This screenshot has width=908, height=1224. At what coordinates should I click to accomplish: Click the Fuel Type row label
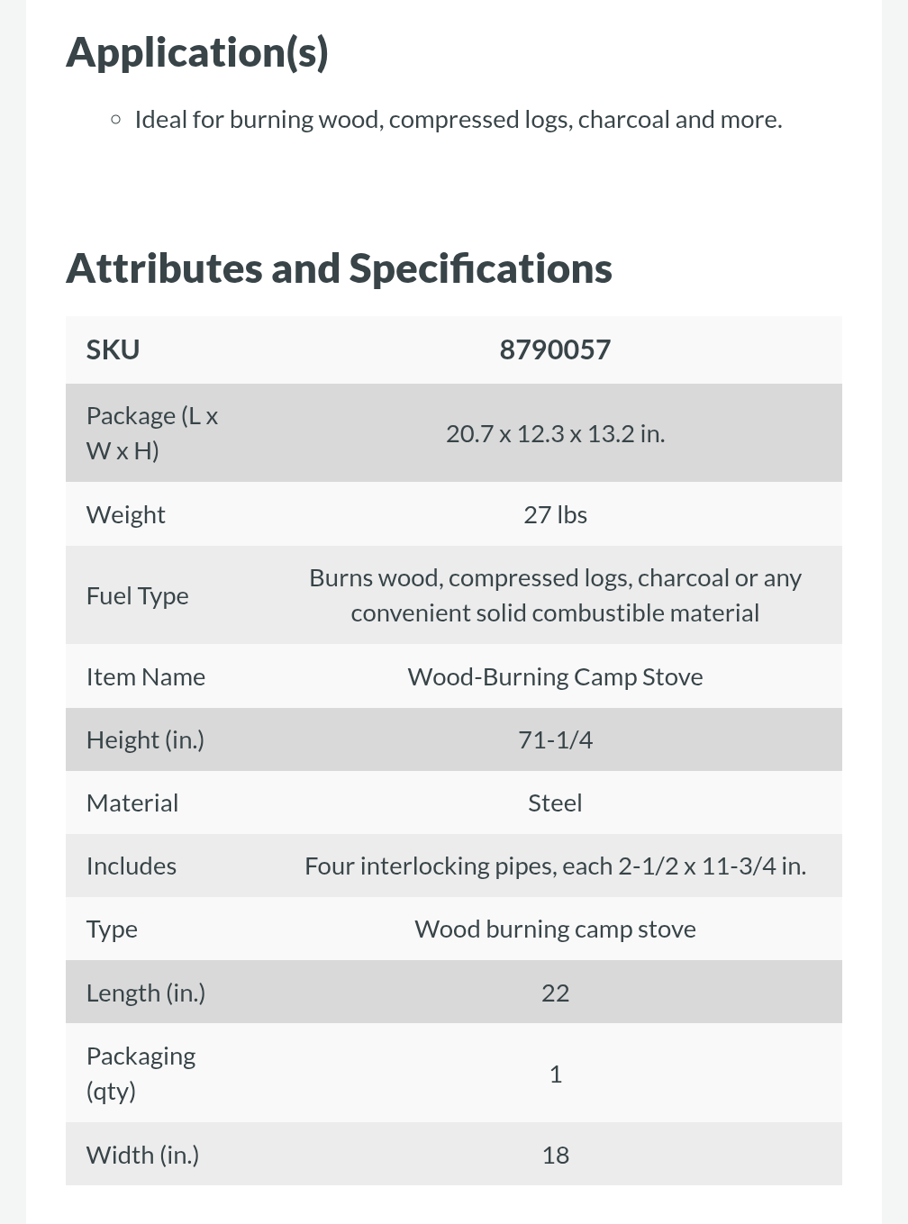pyautogui.click(x=137, y=595)
